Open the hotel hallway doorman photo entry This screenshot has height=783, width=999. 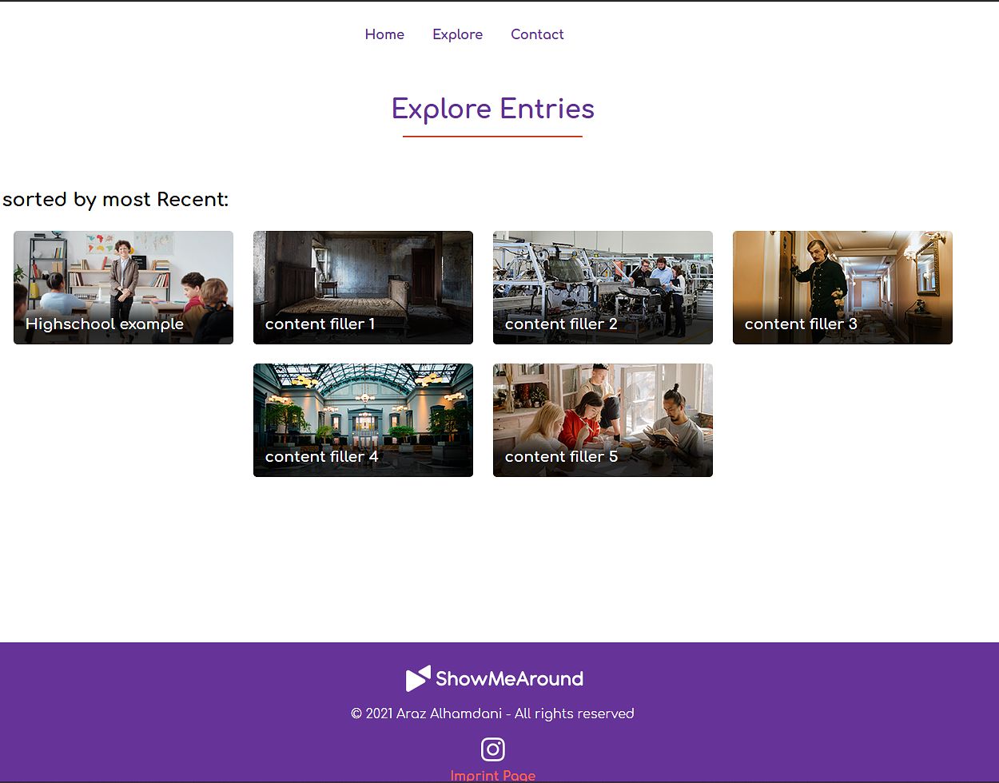pyautogui.click(x=842, y=276)
